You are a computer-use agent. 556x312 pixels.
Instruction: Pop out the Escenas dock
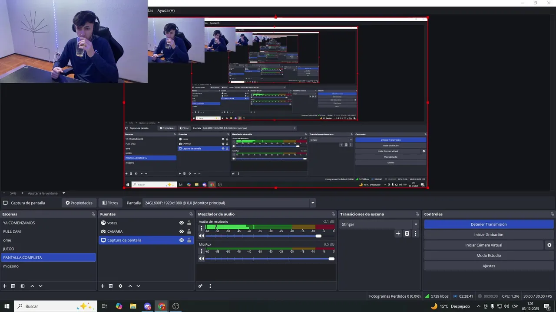93,214
